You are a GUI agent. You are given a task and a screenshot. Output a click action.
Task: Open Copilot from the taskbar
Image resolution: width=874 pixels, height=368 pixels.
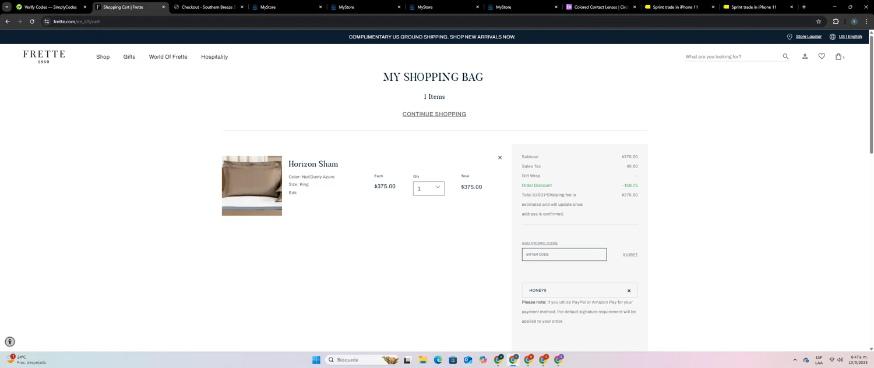tap(483, 360)
